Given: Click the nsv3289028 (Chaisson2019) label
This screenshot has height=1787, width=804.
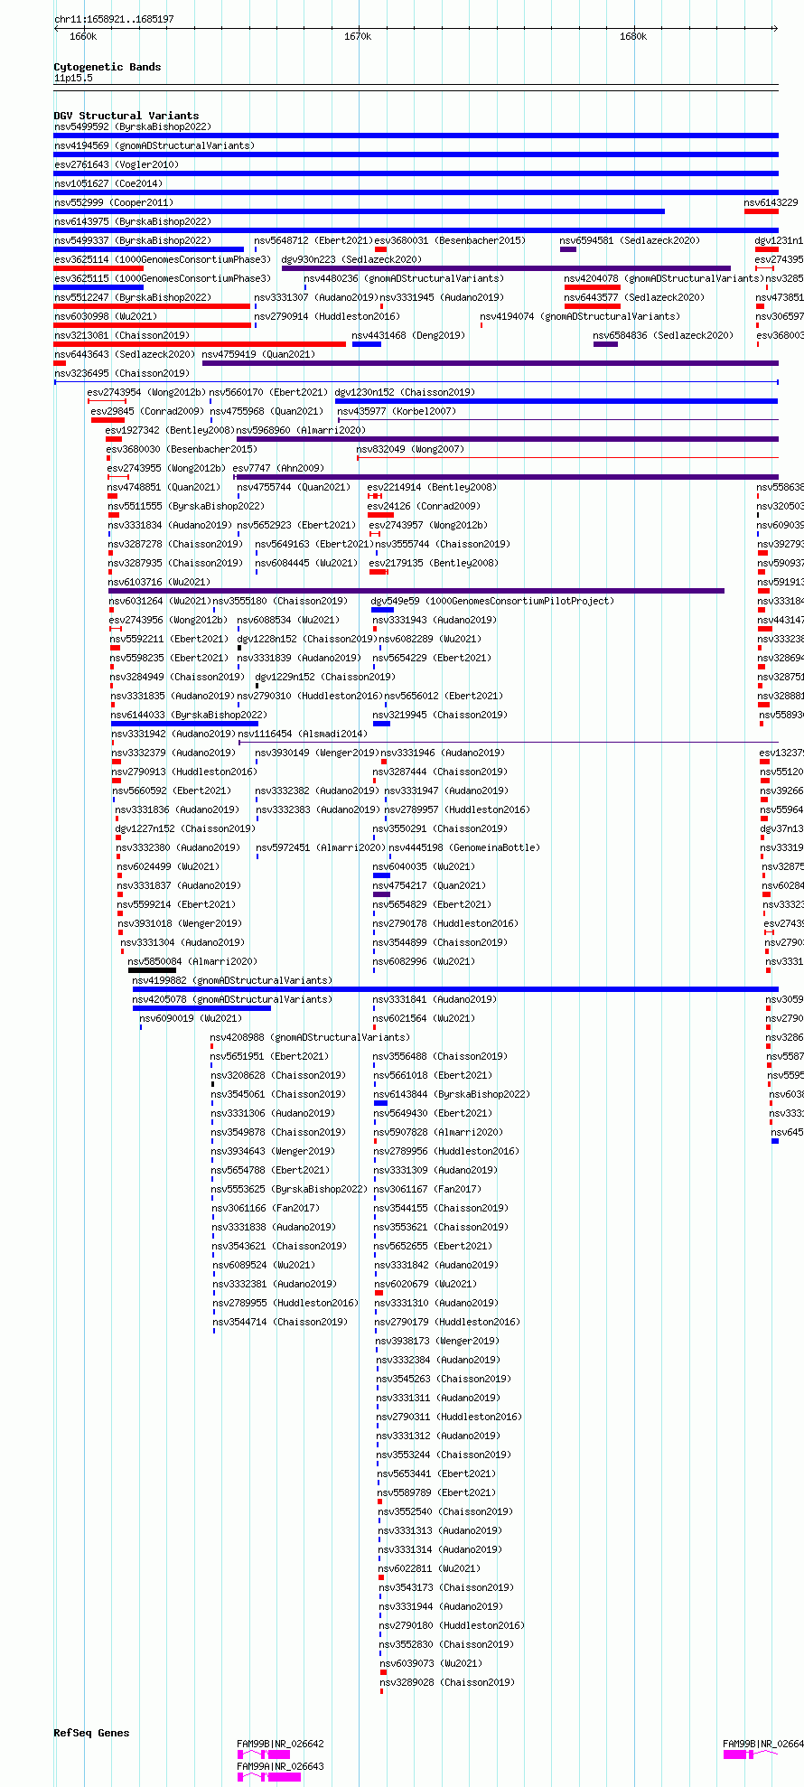Looking at the screenshot, I should tap(447, 1682).
